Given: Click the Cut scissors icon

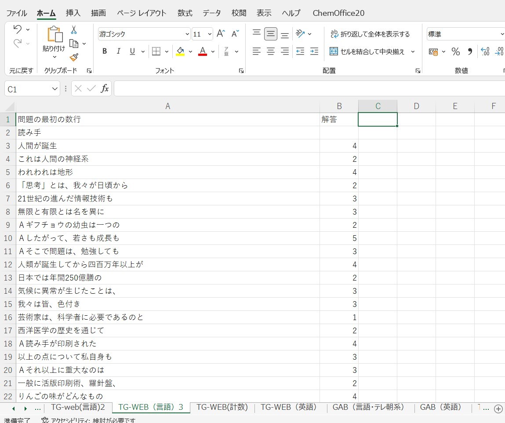Looking at the screenshot, I should [74, 30].
